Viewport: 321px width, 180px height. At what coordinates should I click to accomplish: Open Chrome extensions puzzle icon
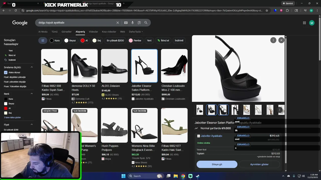pyautogui.click(x=287, y=10)
